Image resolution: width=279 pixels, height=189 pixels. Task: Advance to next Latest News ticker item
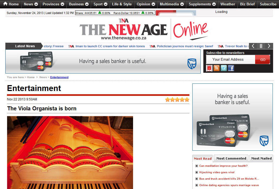[x=269, y=46]
